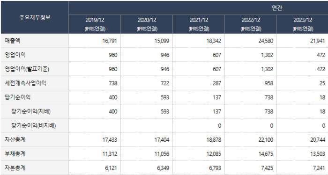Click the 영업이익(발표기준) row label

coord(27,69)
